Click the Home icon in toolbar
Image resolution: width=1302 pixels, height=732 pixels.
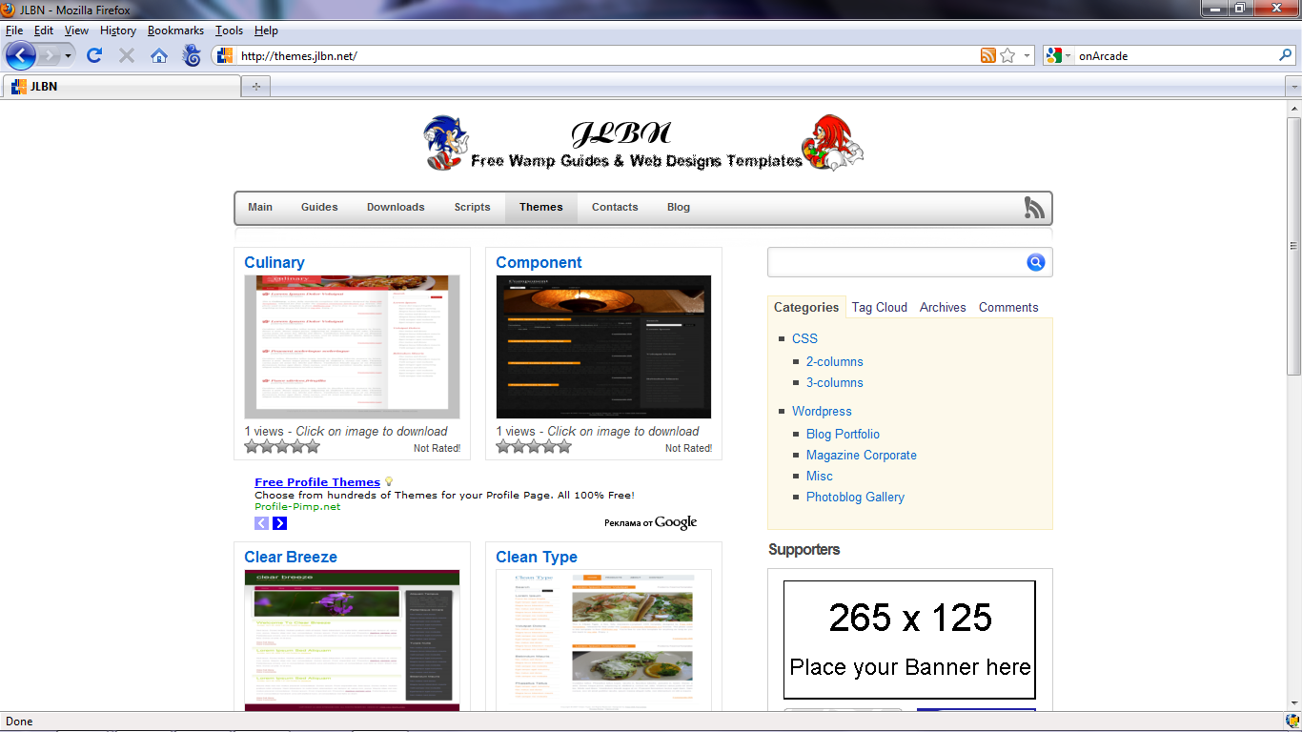tap(159, 55)
